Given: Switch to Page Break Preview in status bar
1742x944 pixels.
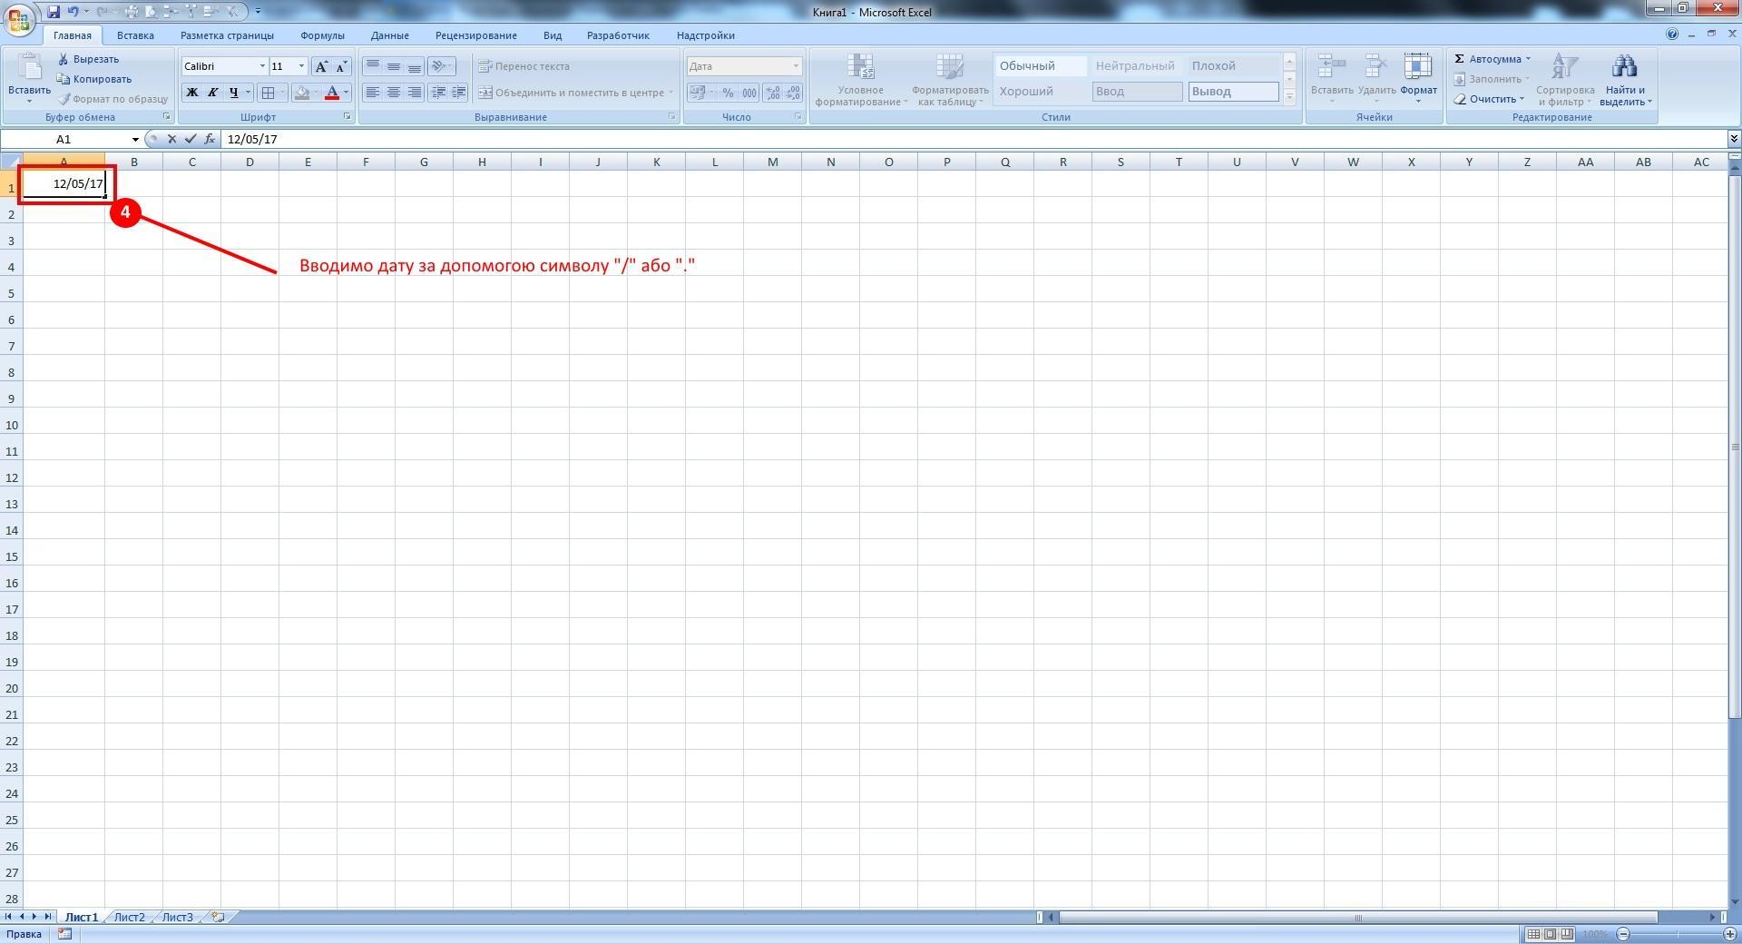Looking at the screenshot, I should point(1568,934).
